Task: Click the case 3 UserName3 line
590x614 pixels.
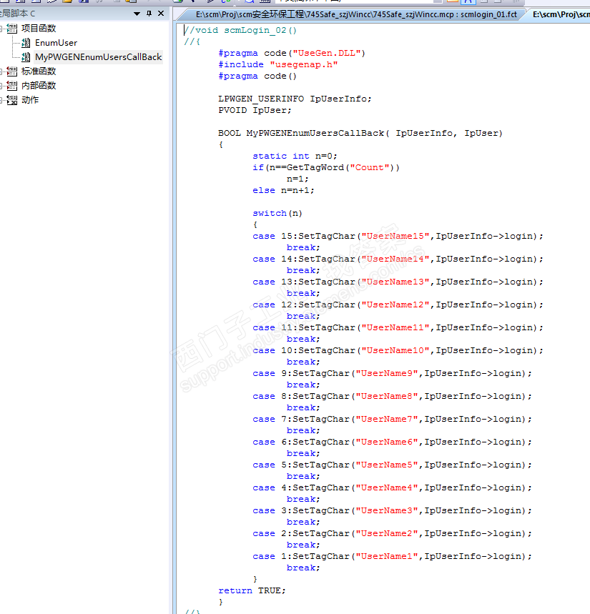Action: tap(392, 510)
